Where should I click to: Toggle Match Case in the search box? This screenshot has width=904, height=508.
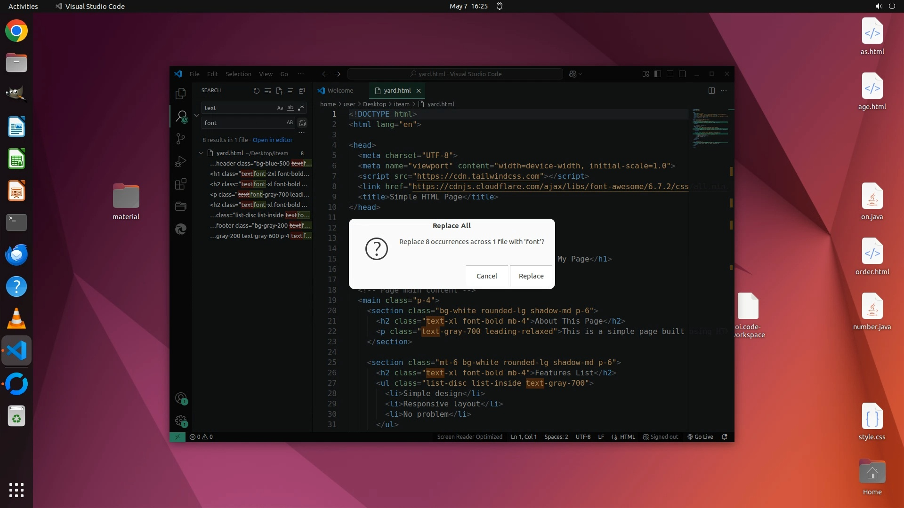(x=280, y=108)
